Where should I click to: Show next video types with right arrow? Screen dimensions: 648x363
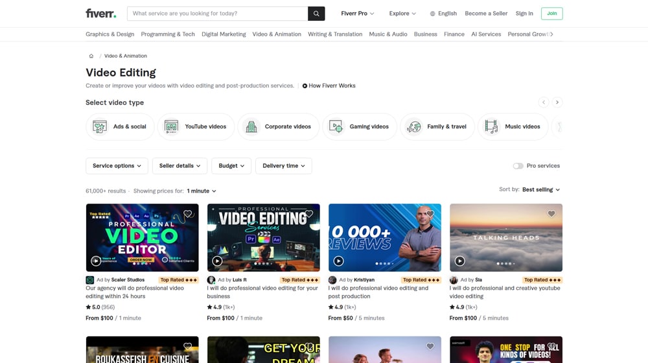(x=557, y=102)
